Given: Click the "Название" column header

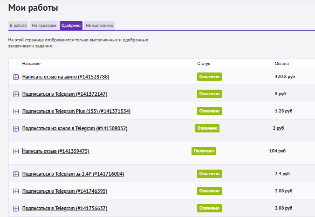Looking at the screenshot, I should pyautogui.click(x=31, y=63).
